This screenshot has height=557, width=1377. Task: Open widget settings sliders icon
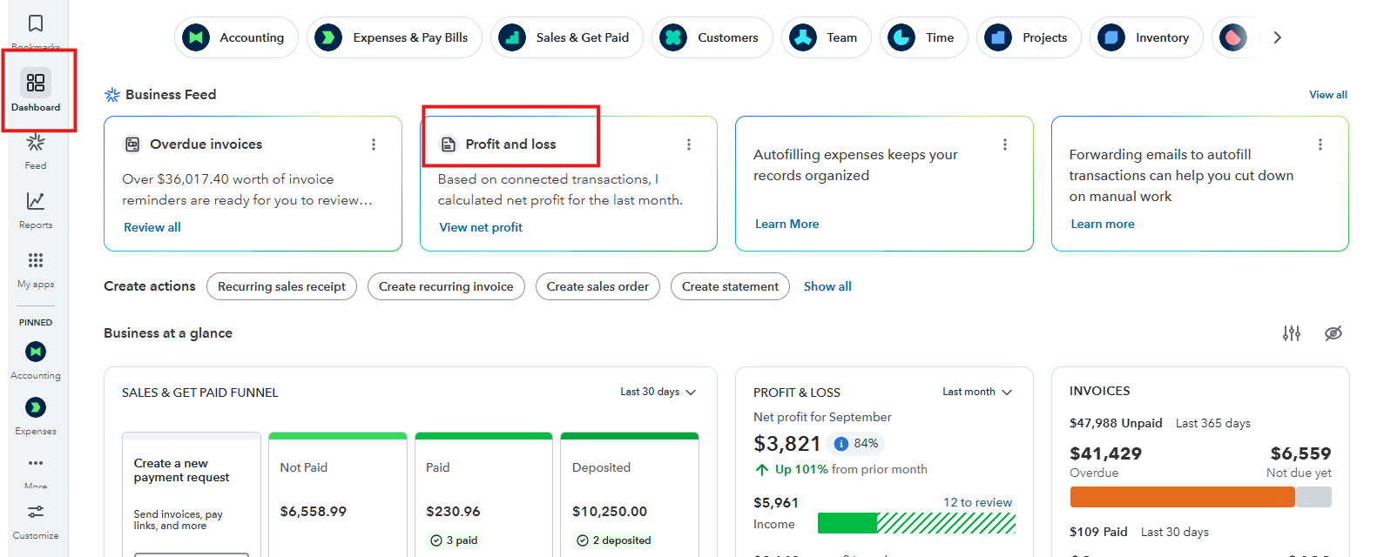point(1292,333)
